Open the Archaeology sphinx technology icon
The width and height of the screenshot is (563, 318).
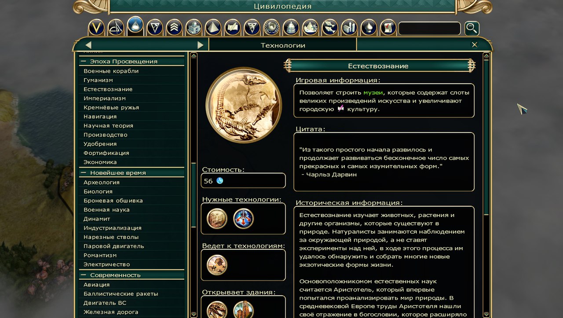tap(217, 265)
